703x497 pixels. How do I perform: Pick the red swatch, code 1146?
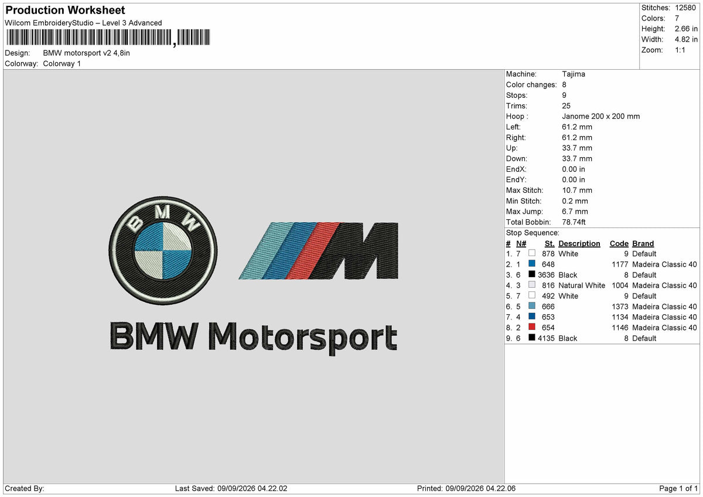[x=532, y=328]
